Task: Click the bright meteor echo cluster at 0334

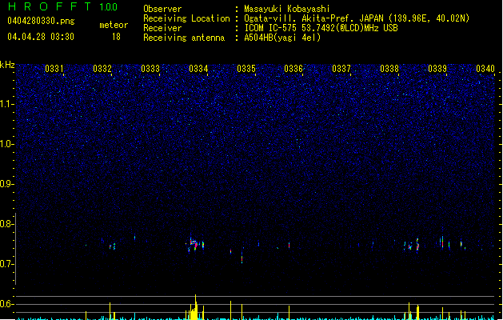Action: click(x=195, y=245)
